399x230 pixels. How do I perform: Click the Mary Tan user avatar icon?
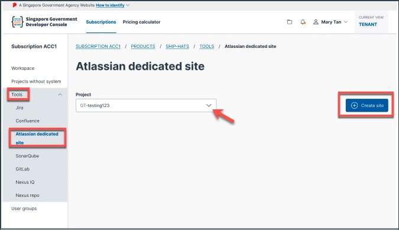316,22
